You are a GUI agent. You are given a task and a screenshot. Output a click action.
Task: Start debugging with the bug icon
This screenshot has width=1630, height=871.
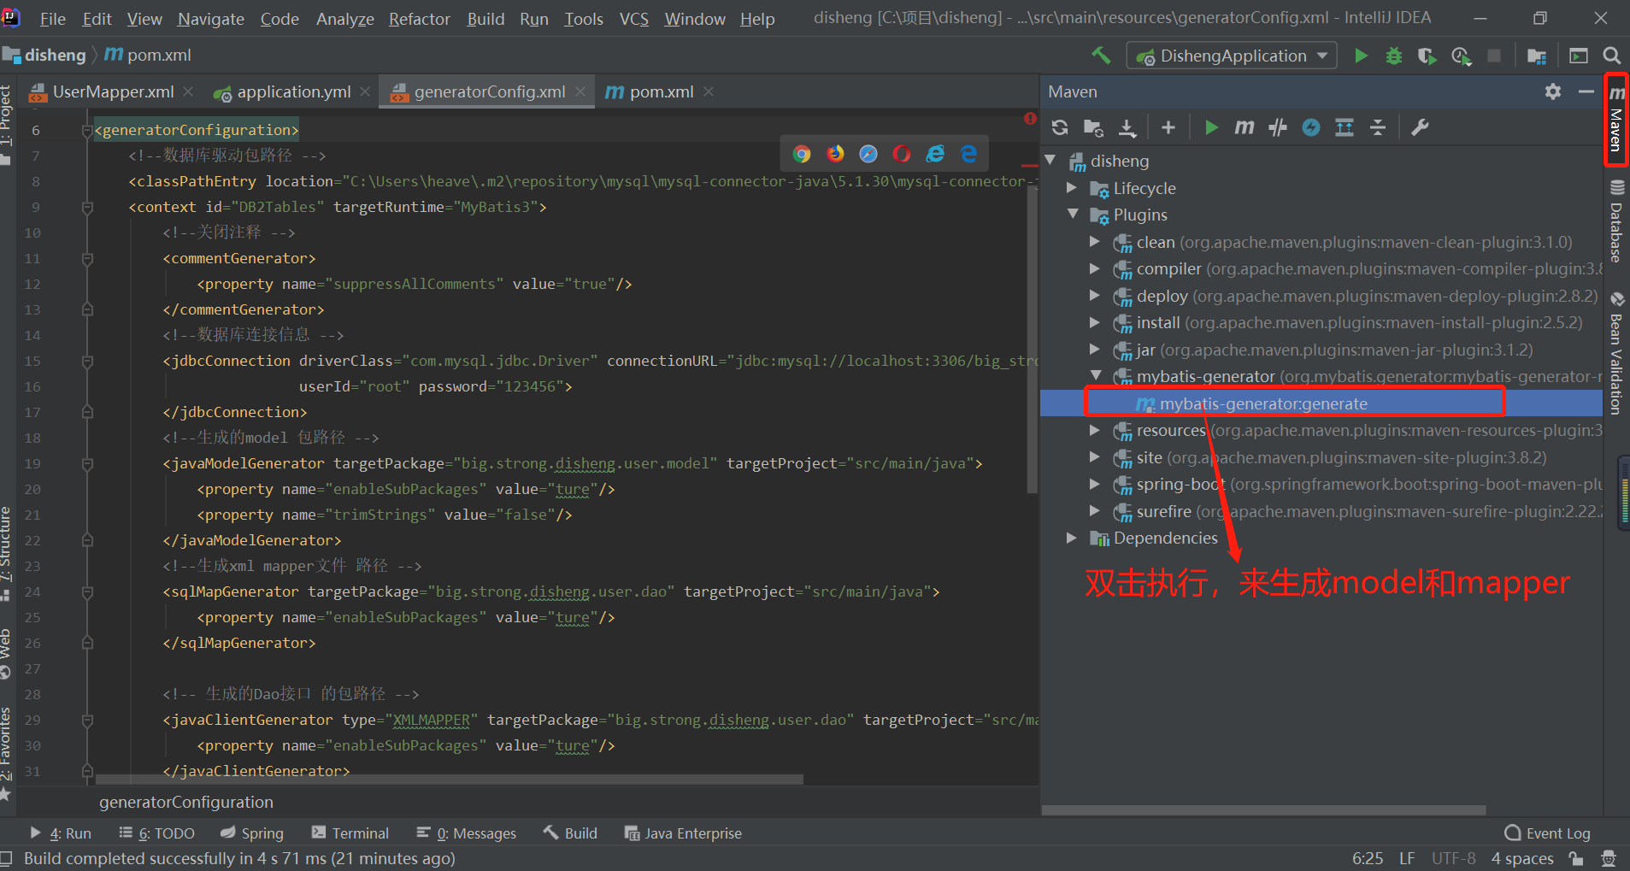click(1394, 56)
